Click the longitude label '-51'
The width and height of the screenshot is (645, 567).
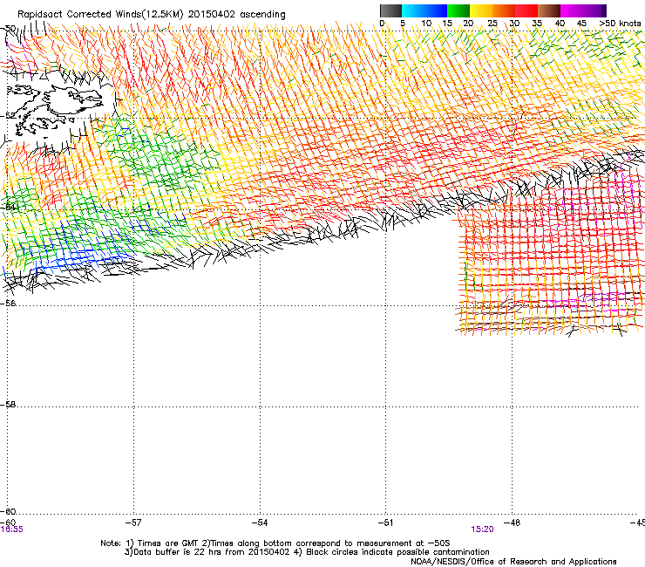click(385, 523)
